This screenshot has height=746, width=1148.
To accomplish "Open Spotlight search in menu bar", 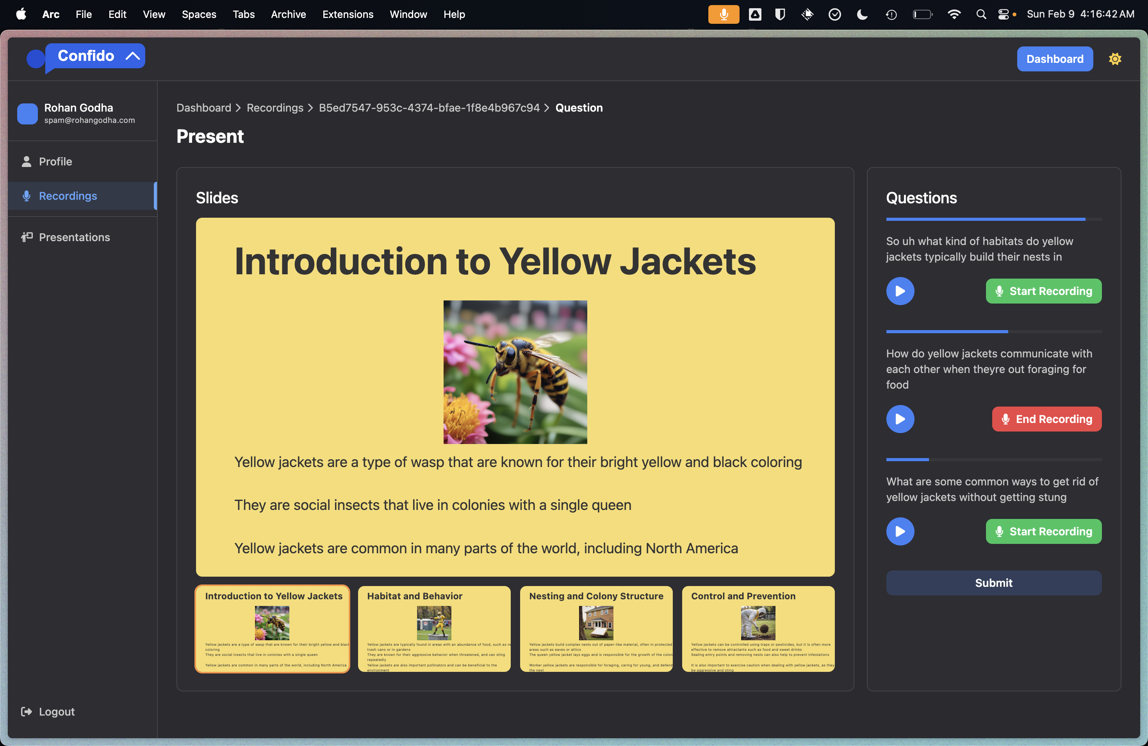I will (980, 14).
